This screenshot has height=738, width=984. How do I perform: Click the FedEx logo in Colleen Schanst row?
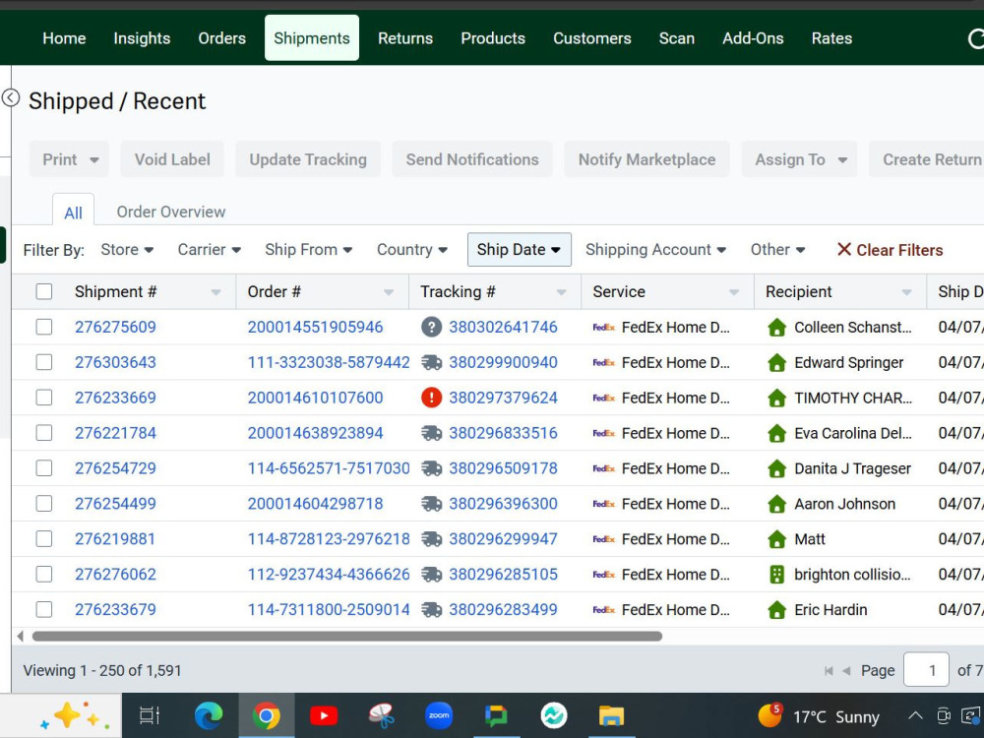click(604, 327)
